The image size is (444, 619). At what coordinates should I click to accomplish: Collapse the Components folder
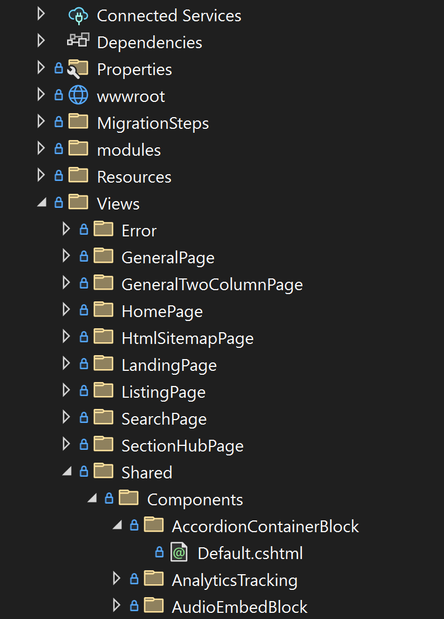(x=92, y=499)
